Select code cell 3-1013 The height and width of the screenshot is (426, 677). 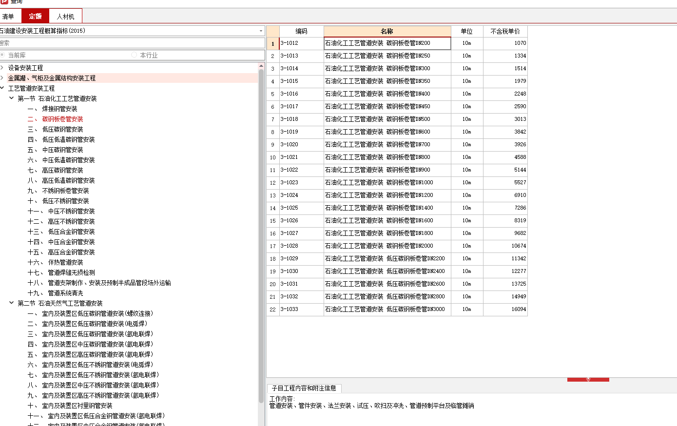pos(301,56)
